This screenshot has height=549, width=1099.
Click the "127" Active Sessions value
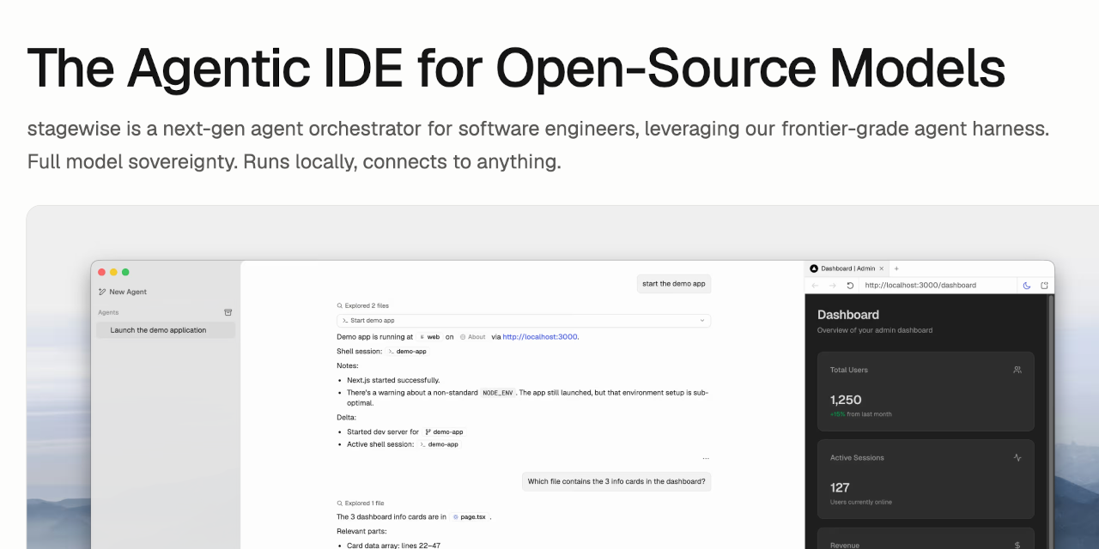(840, 487)
